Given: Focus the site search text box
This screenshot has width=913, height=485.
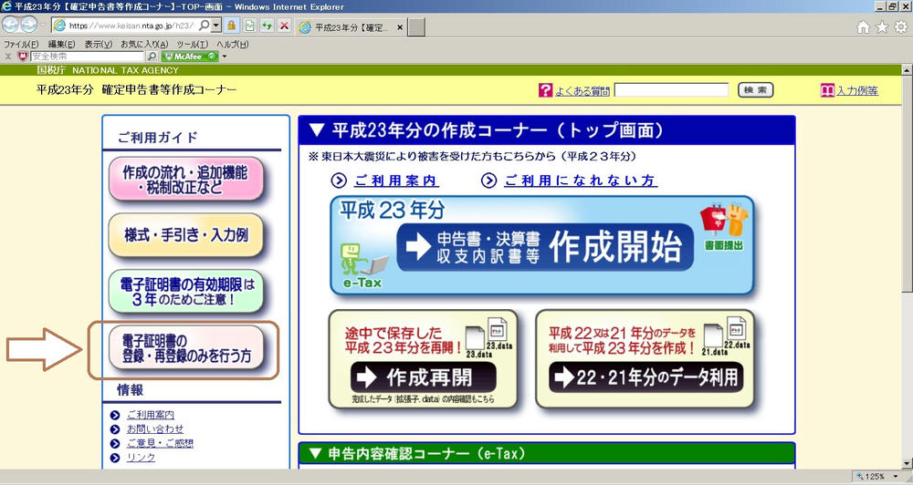Looking at the screenshot, I should click(x=671, y=90).
